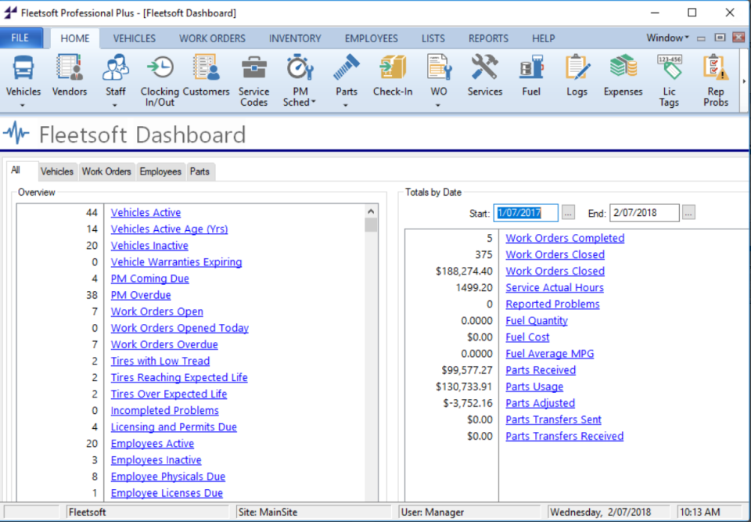Switch to the Work Orders tab
The height and width of the screenshot is (522, 751).
coord(106,171)
